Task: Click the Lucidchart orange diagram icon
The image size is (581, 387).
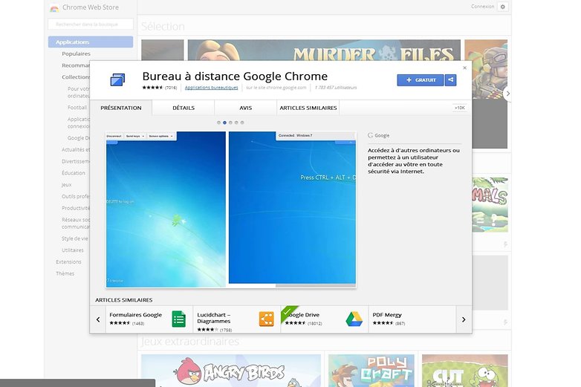Action: (267, 319)
